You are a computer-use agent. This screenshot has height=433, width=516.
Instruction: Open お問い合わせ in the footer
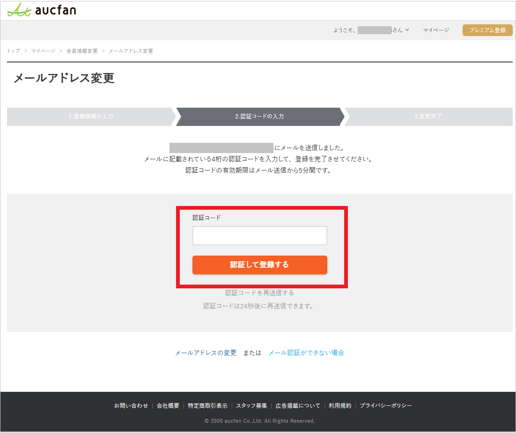pyautogui.click(x=131, y=406)
